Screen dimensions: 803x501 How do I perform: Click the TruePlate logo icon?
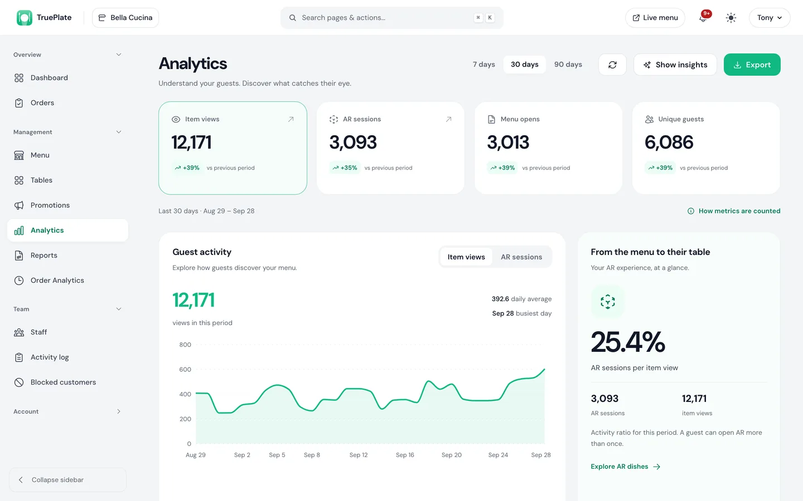pyautogui.click(x=25, y=18)
